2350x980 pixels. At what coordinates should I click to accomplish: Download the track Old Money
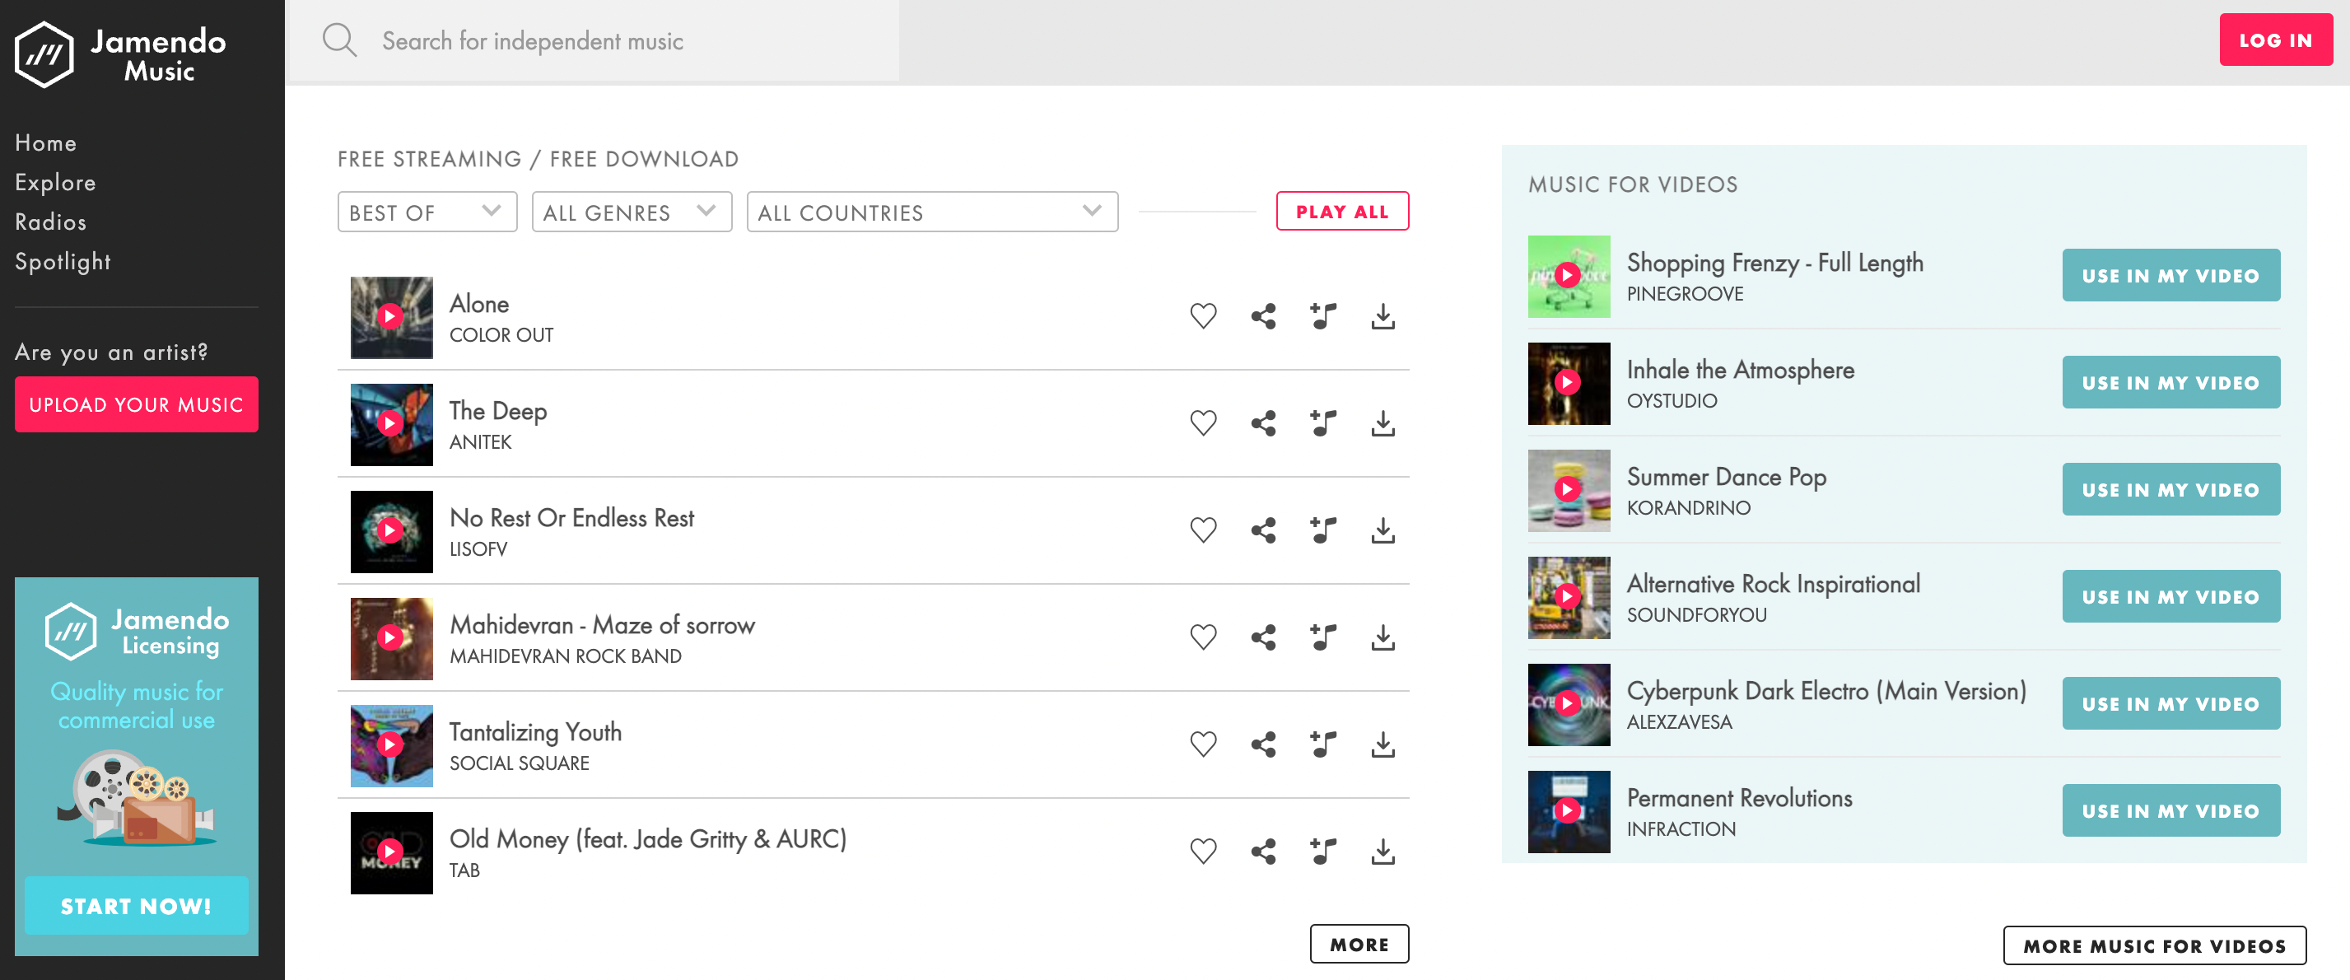pyautogui.click(x=1383, y=852)
